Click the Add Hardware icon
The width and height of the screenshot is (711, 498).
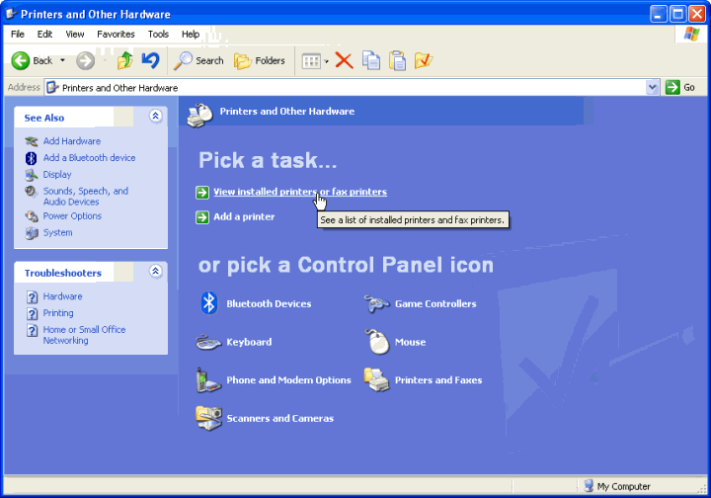pyautogui.click(x=32, y=141)
